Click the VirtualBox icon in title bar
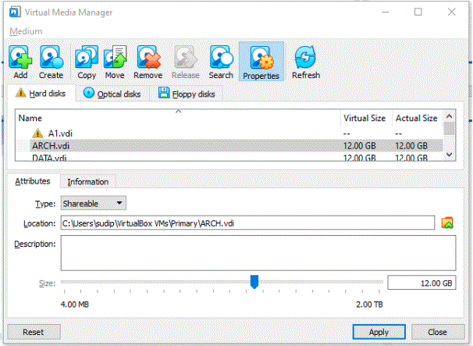 tap(15, 12)
